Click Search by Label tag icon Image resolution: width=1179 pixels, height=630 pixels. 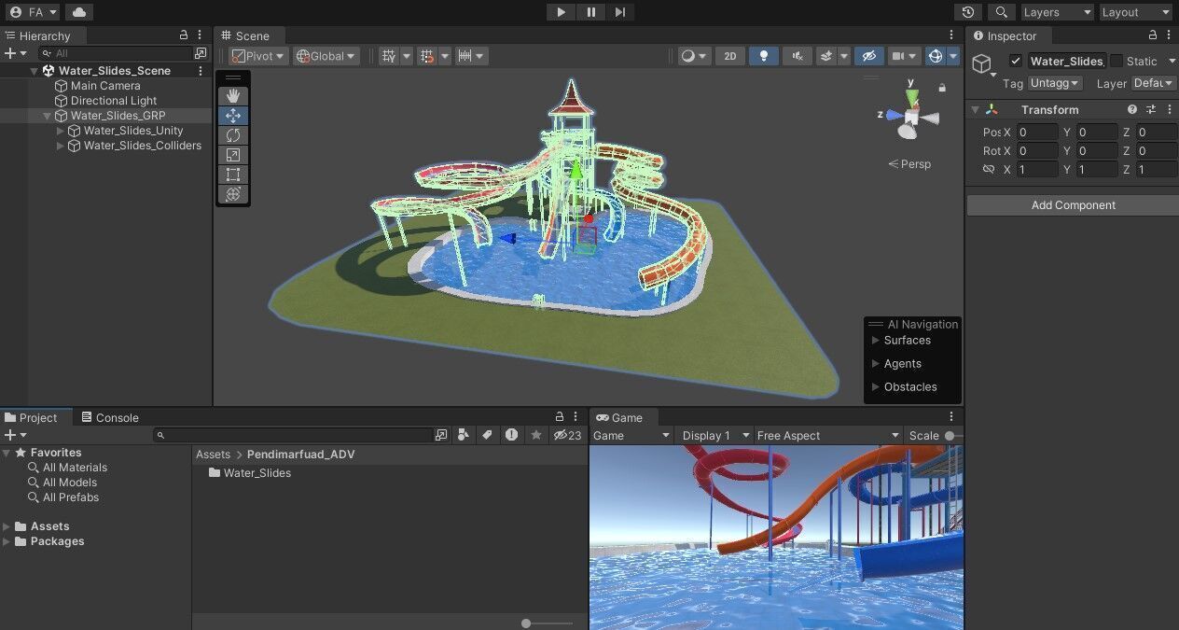point(487,435)
